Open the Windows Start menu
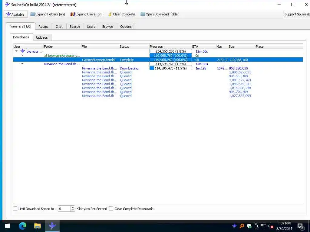310x232 pixels. (7, 226)
